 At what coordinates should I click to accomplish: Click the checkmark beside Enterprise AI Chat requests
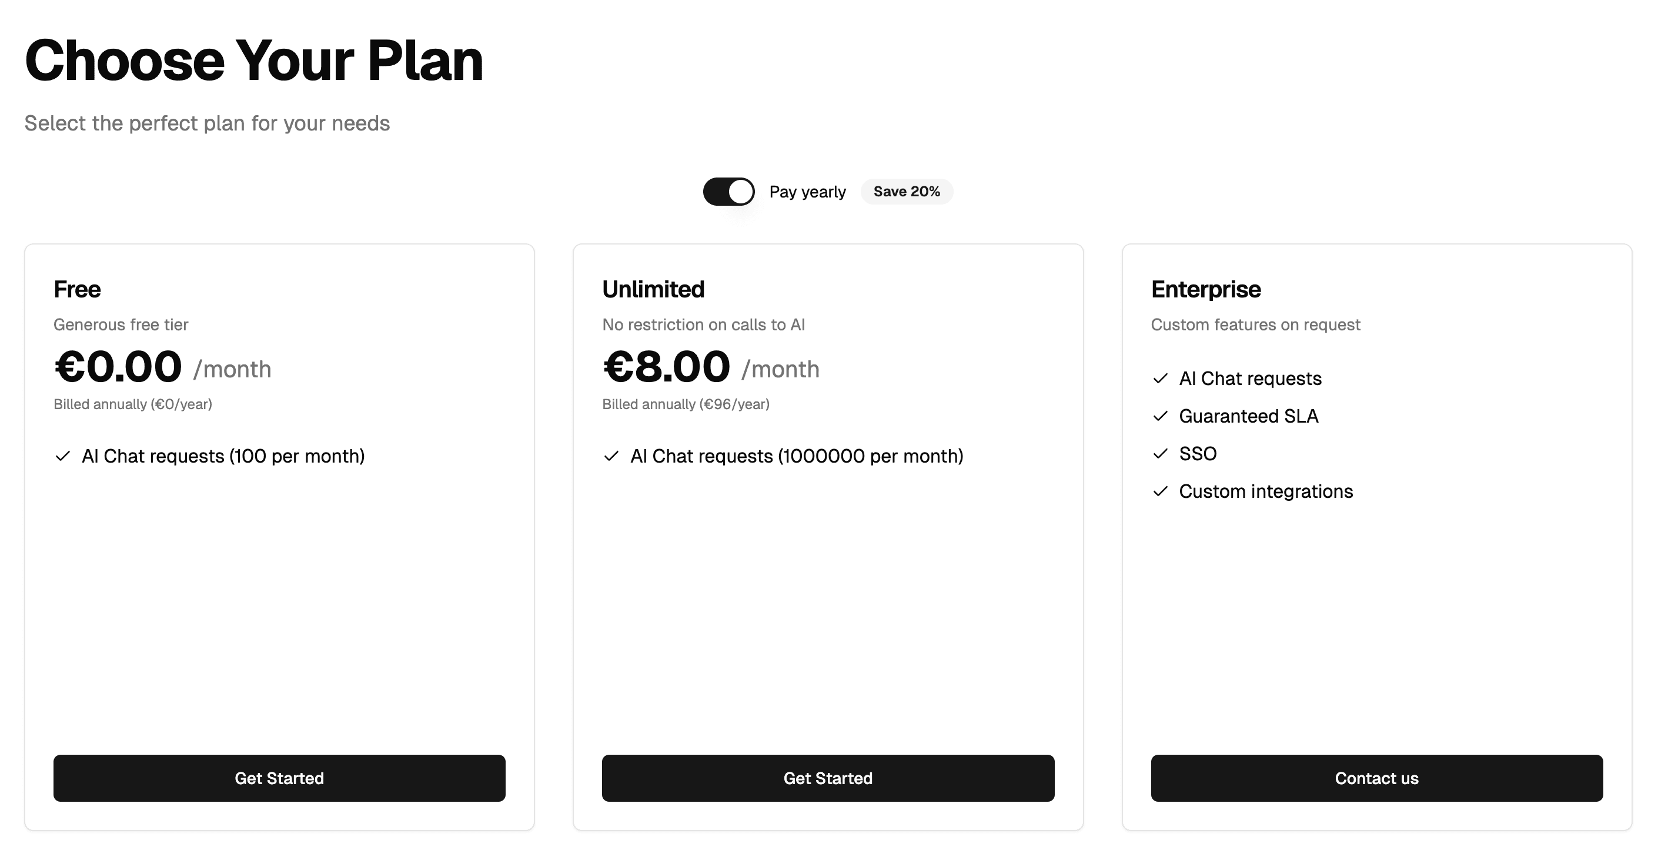point(1161,379)
